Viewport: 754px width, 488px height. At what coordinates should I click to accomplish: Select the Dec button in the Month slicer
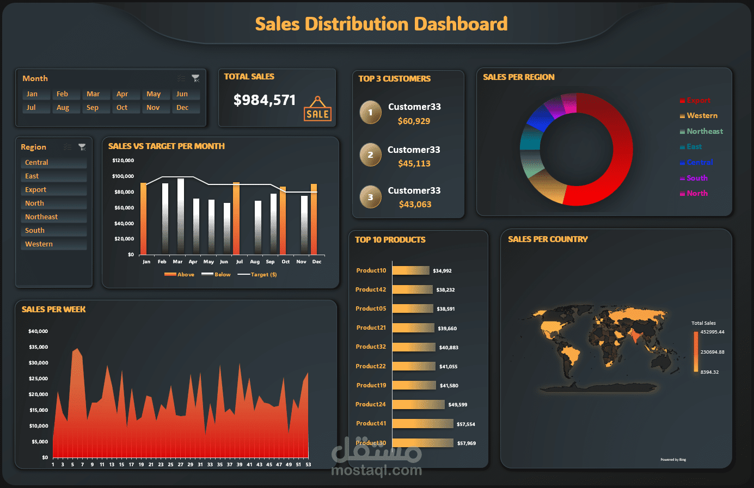coord(186,107)
